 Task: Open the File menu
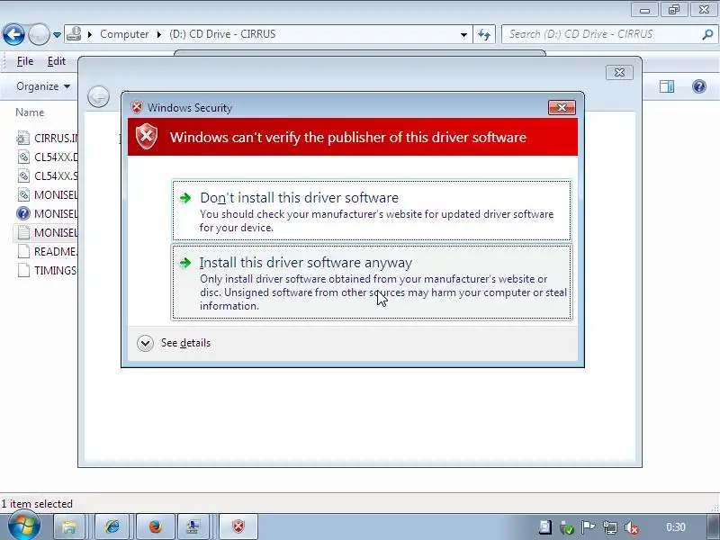[x=25, y=61]
